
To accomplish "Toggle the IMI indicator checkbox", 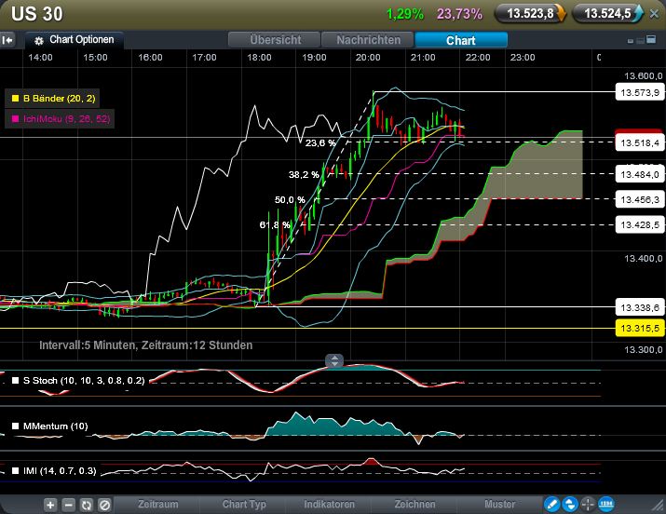I will pyautogui.click(x=15, y=471).
